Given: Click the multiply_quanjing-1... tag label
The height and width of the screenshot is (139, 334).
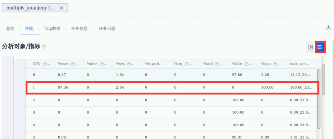Looking at the screenshot, I should coord(31,8).
